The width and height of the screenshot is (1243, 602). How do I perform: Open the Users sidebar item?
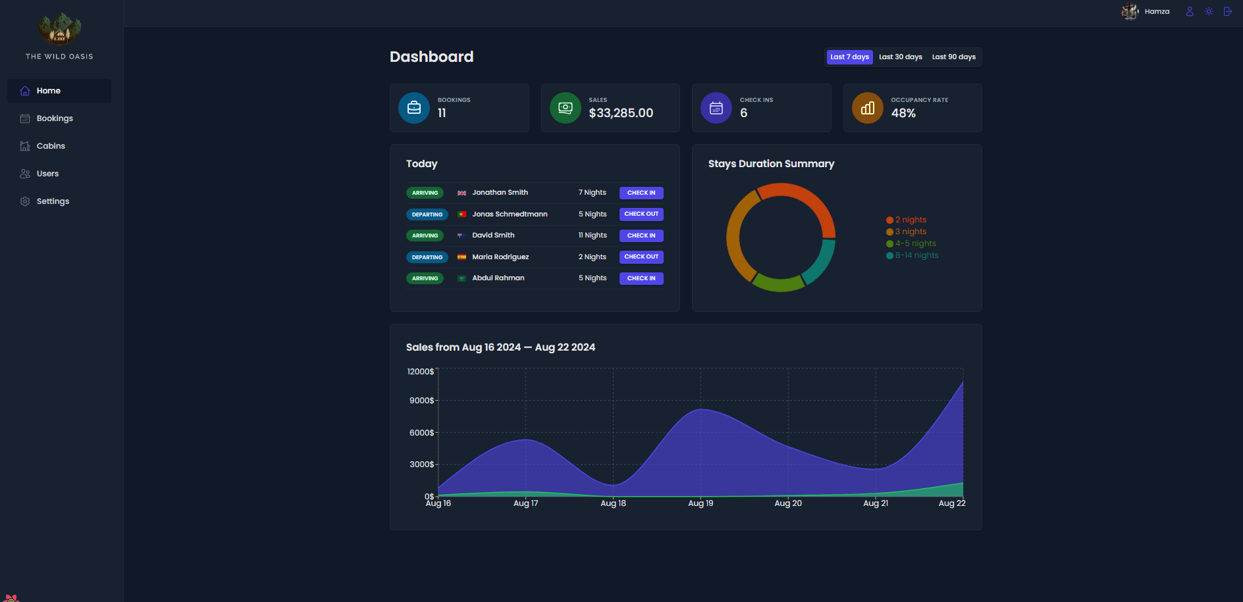coord(59,174)
